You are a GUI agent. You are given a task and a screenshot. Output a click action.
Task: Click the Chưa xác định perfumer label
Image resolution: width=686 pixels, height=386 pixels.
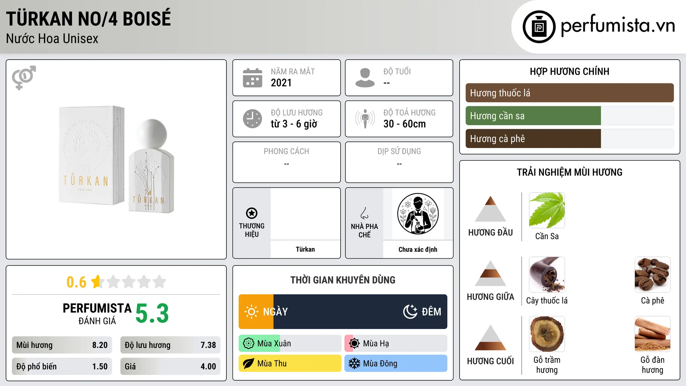[x=418, y=249]
